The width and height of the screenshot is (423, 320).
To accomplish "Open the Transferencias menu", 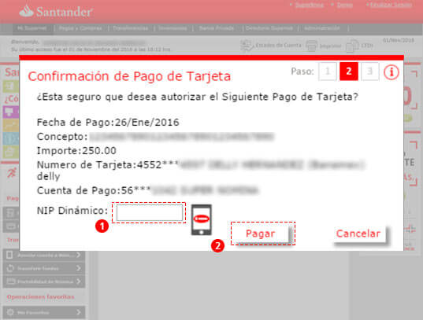I will [x=130, y=28].
